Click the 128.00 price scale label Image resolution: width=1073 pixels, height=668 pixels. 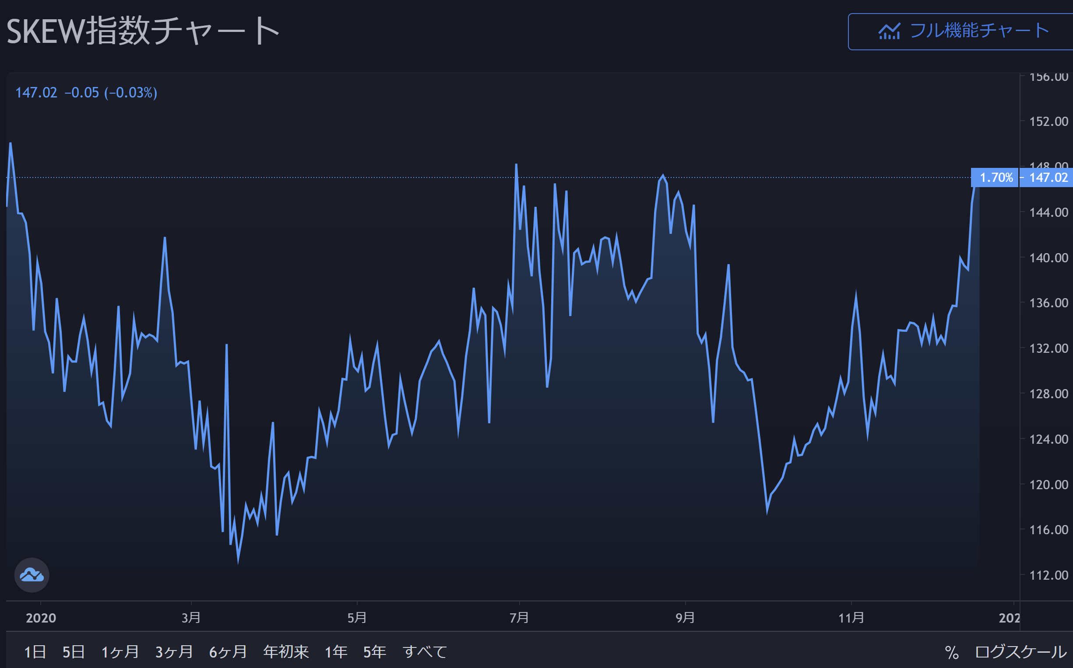1048,393
